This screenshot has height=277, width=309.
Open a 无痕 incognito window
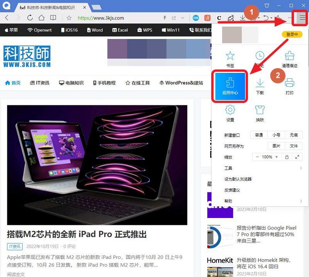pos(294,135)
